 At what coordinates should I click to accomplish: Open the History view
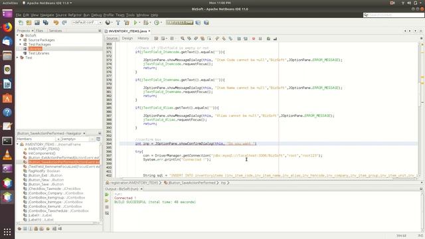click(143, 39)
